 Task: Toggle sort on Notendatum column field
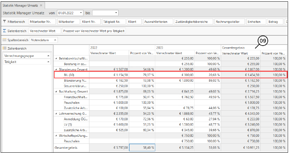click(x=55, y=40)
